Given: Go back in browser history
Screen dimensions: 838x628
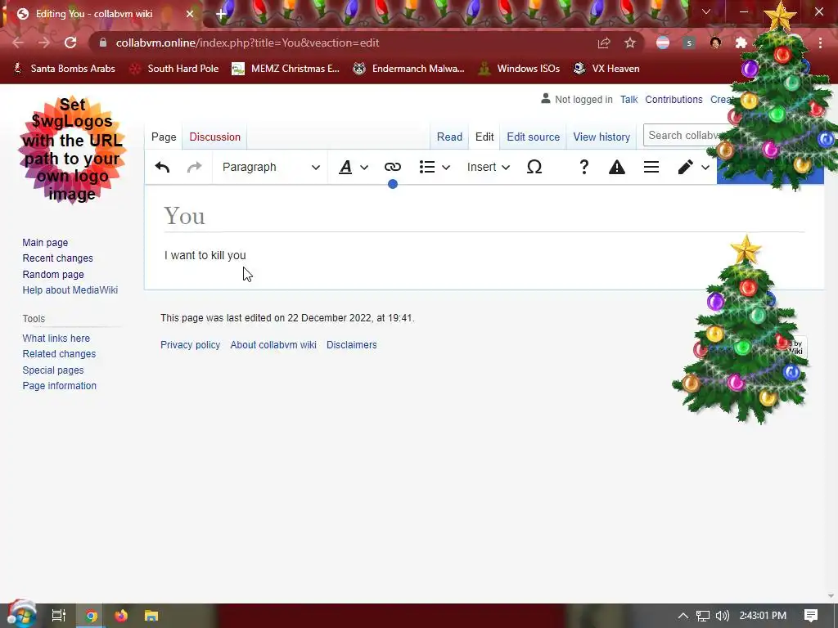Looking at the screenshot, I should coord(18,43).
